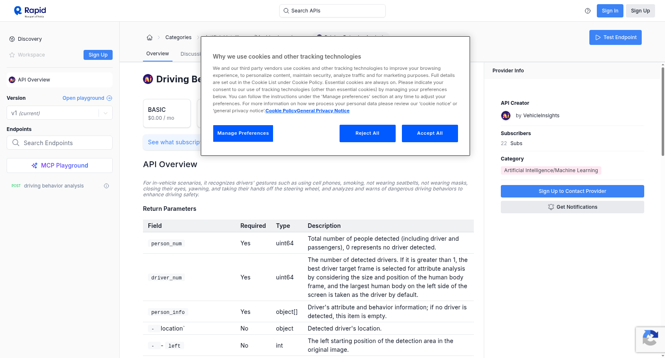
Task: Click the object[] type cell
Action: (287, 312)
